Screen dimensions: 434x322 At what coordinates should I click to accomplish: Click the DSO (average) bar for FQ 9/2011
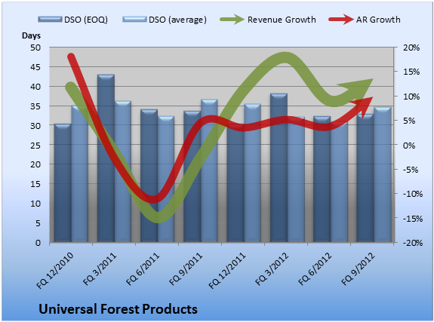[x=209, y=170]
